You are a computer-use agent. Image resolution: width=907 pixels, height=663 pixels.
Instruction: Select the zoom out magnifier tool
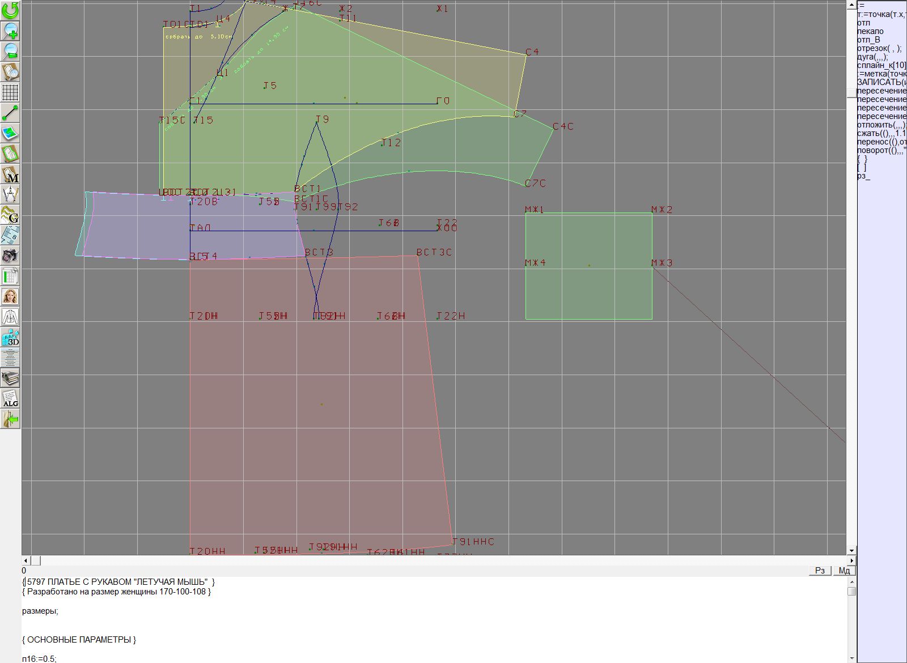10,51
